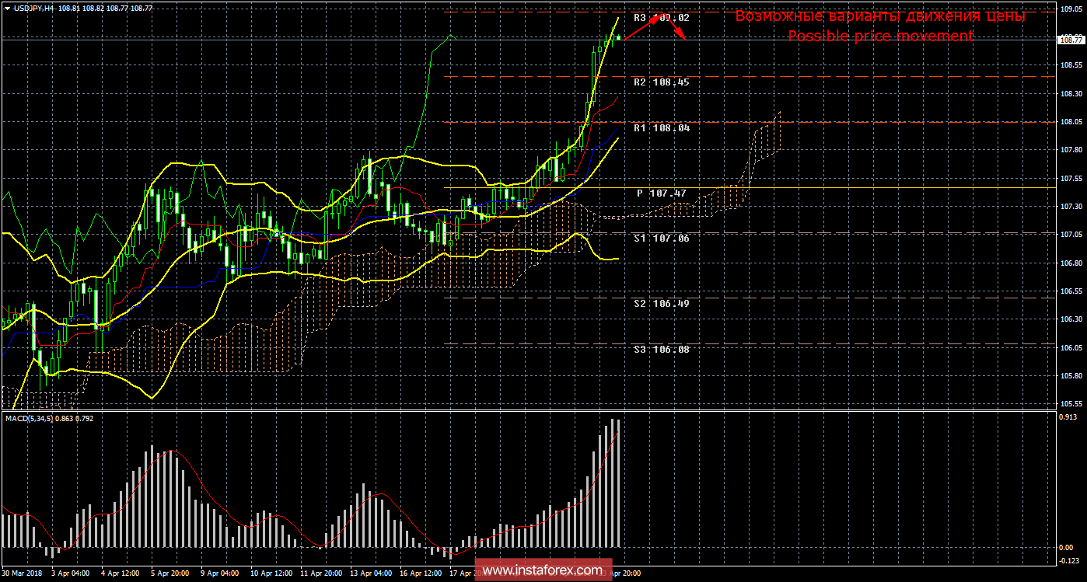Viewport: 1087px width, 582px height.
Task: Select the S3 106.08 support label
Action: (x=661, y=349)
